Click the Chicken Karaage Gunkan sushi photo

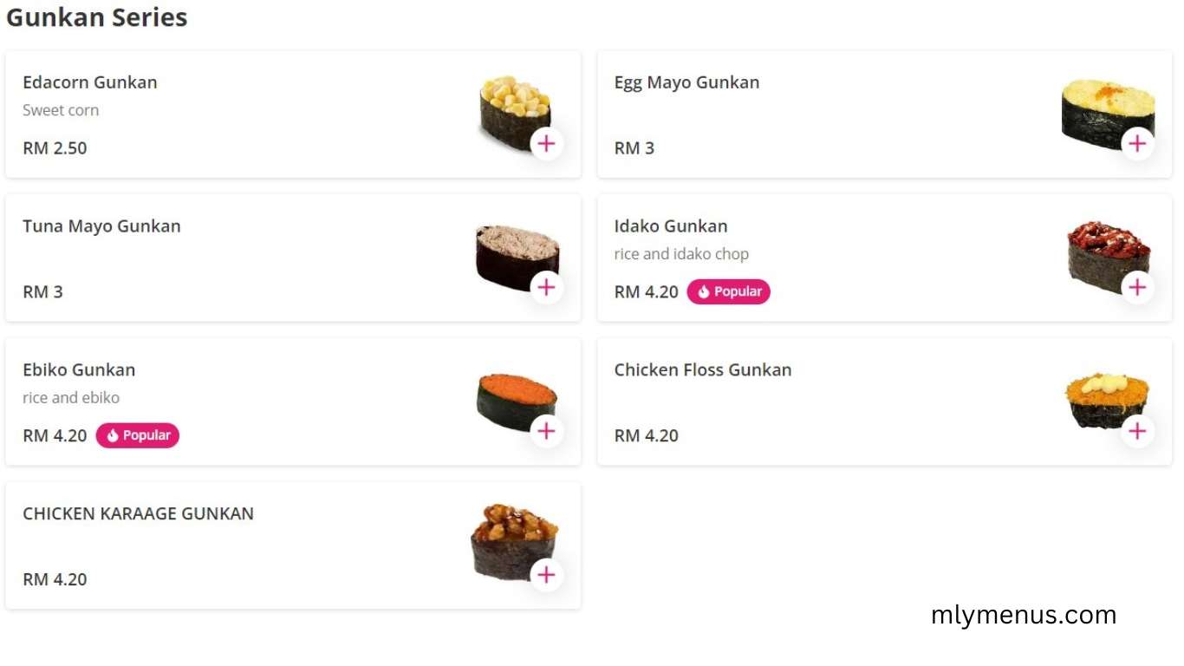click(513, 538)
